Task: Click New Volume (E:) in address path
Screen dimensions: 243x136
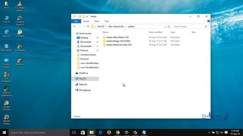Action: point(117,26)
